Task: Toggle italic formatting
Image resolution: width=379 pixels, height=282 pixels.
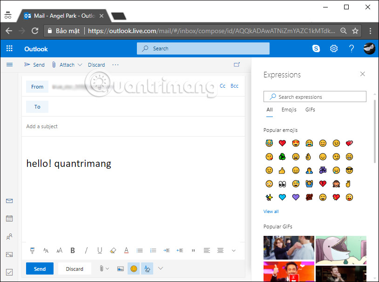Action: [x=86, y=250]
